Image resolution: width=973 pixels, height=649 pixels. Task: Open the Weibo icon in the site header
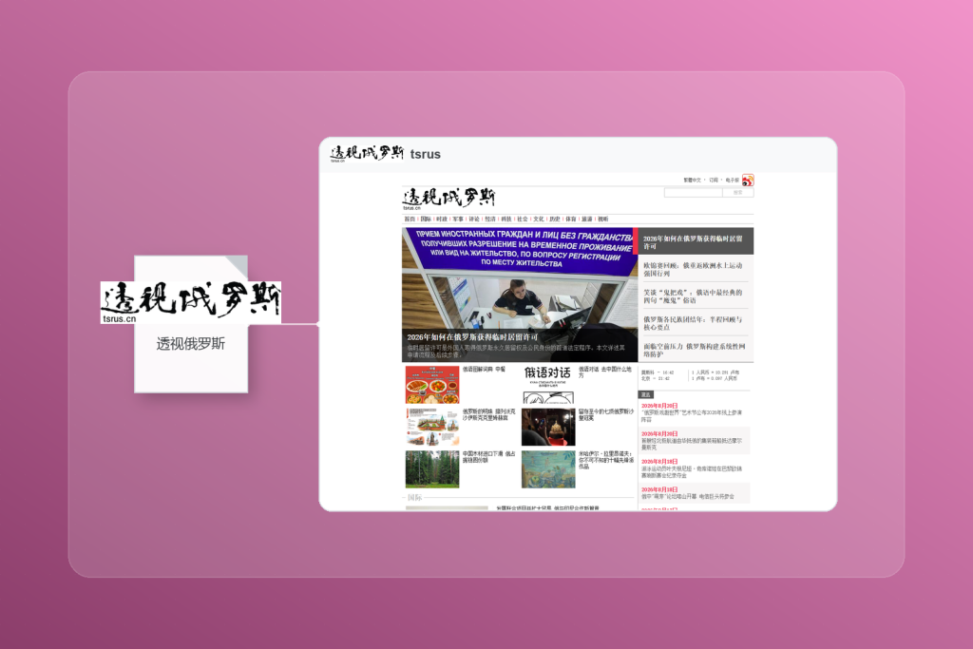coord(748,181)
